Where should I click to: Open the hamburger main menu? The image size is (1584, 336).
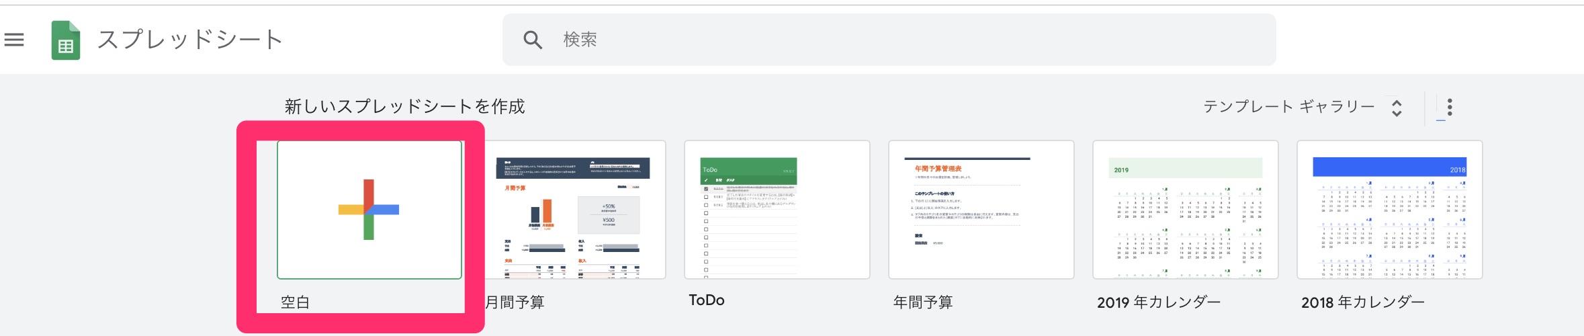pos(14,40)
